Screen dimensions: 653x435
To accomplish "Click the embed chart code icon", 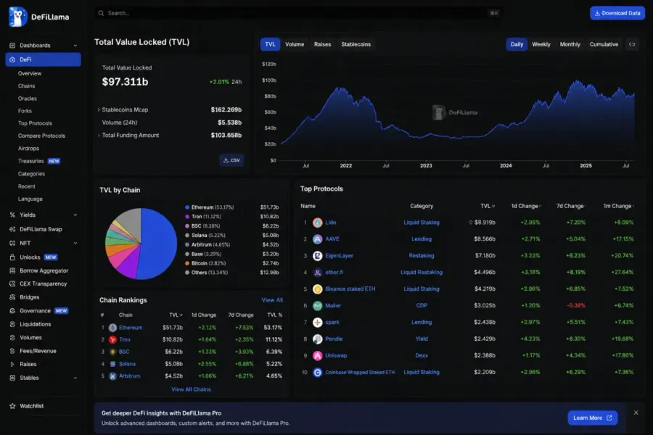I will (632, 44).
